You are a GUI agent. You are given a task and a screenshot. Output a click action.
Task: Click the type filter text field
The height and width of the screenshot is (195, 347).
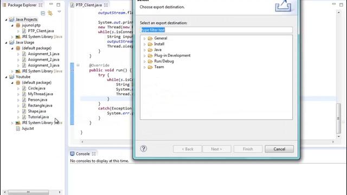click(x=216, y=30)
